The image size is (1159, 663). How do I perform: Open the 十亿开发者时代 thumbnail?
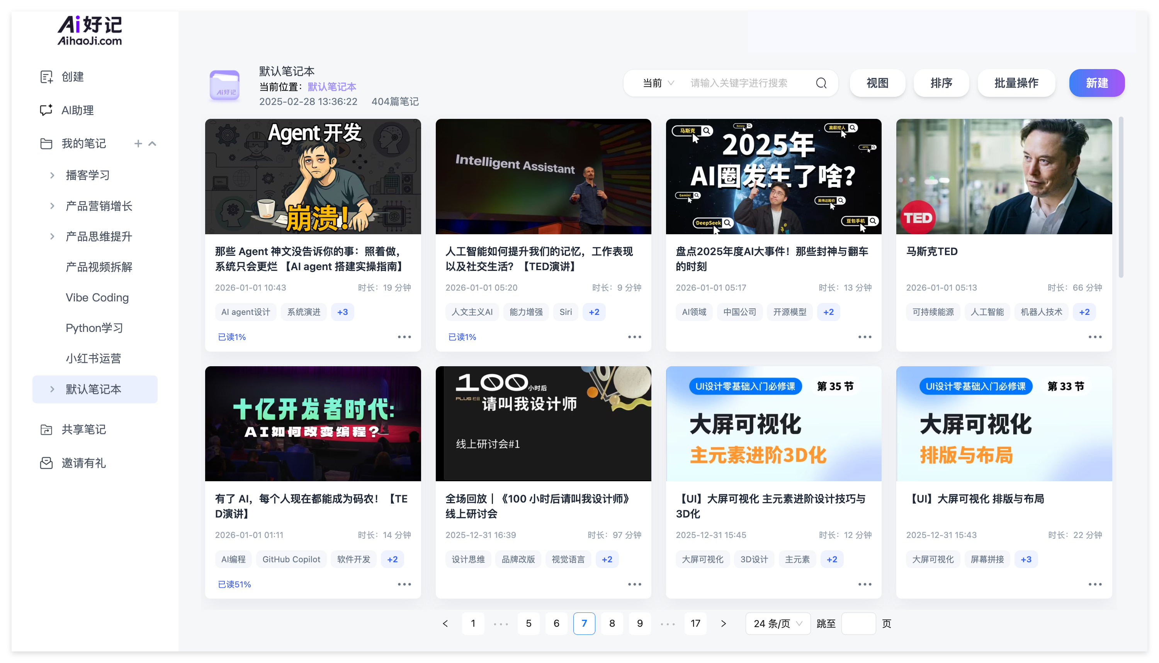click(313, 423)
